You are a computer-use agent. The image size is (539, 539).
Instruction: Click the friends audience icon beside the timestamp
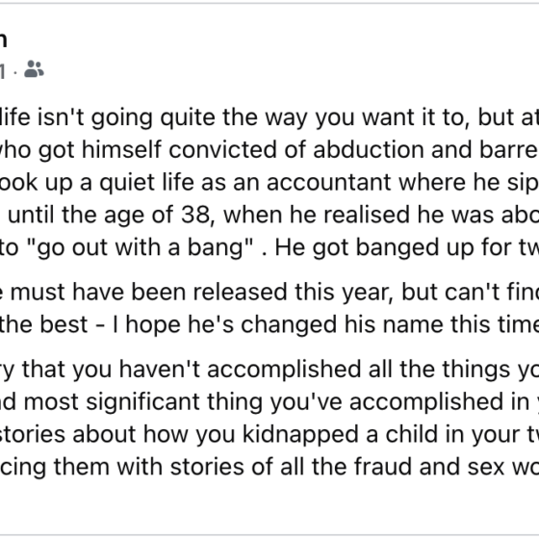pos(34,68)
